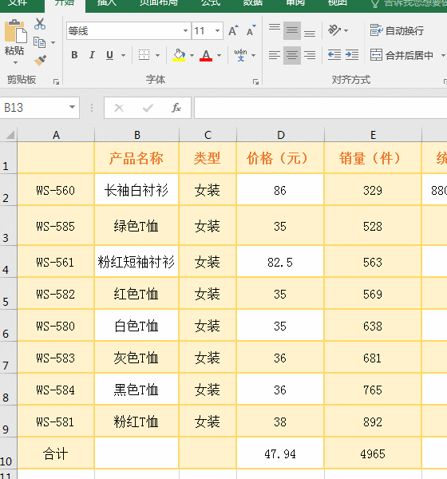Apply cell borders icon

pyautogui.click(x=144, y=55)
